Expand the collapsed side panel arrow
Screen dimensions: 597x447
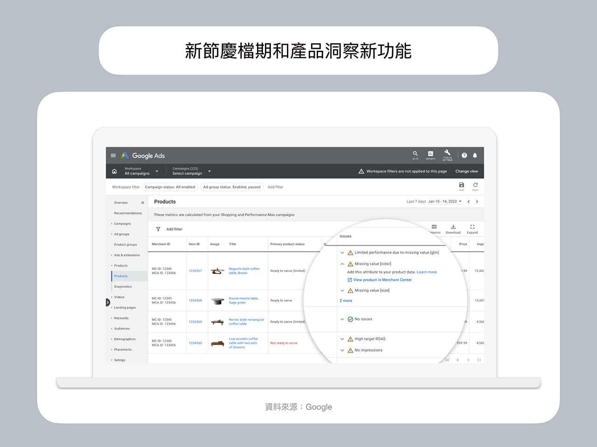pos(108,303)
